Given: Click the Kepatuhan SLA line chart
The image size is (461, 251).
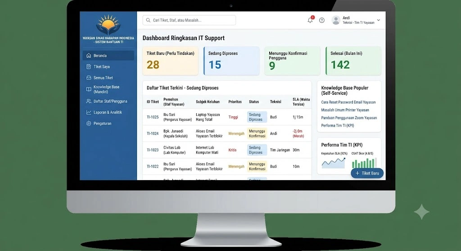Looking at the screenshot, I should [x=334, y=163].
